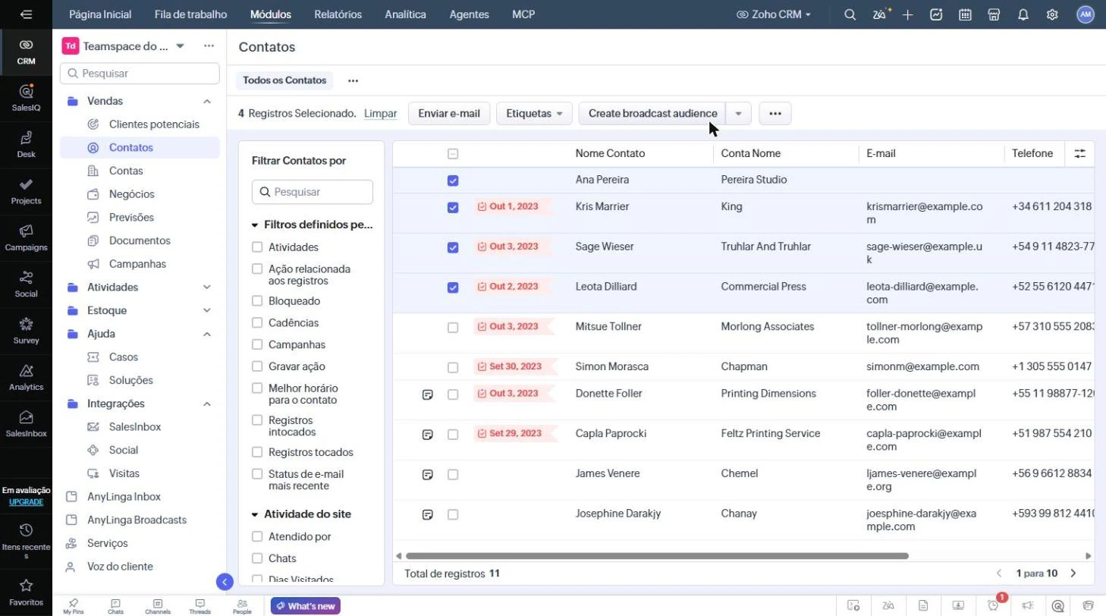The image size is (1106, 616).
Task: Open the Campaigns app icon
Action: tap(26, 237)
